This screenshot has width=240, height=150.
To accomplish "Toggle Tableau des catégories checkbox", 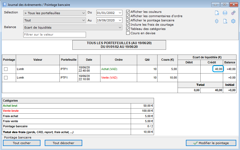I will [x=128, y=29].
